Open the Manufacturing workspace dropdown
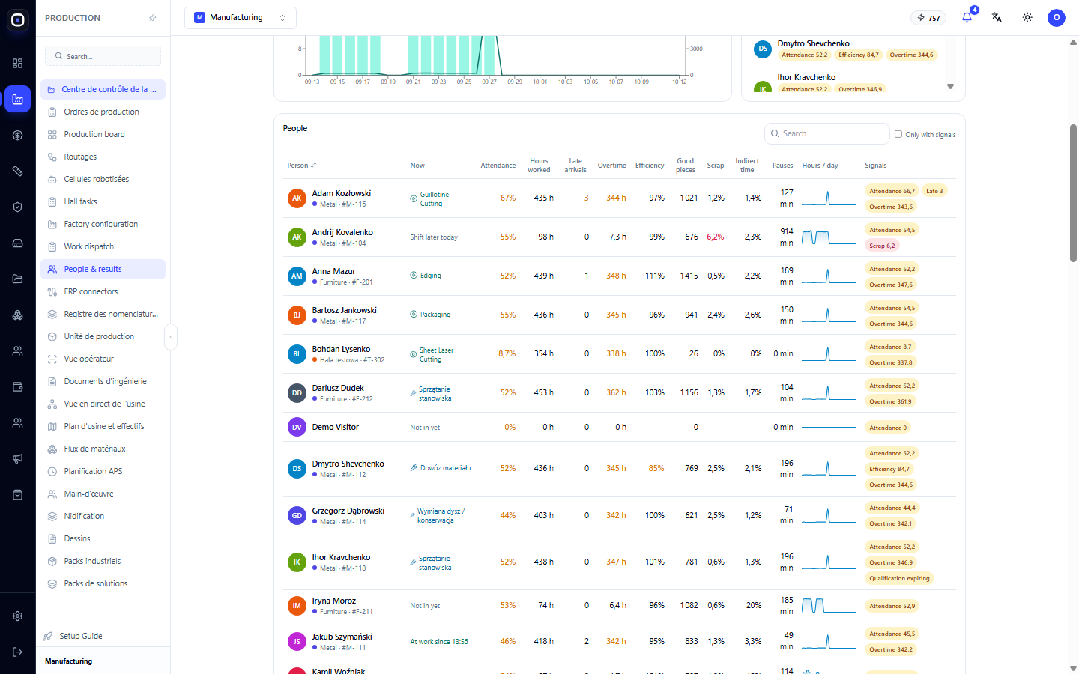Viewport: 1079px width, 674px height. coord(241,18)
